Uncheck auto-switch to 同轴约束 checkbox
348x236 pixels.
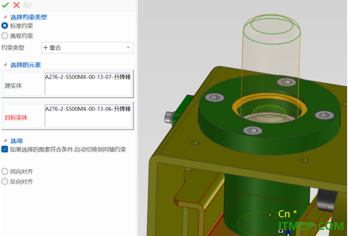point(5,149)
